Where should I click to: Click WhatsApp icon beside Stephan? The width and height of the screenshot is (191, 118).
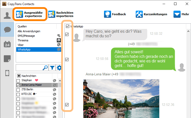click(x=55, y=80)
